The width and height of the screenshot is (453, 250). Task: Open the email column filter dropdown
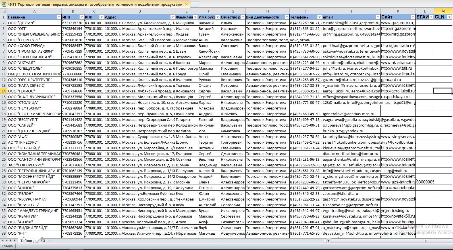click(x=378, y=17)
